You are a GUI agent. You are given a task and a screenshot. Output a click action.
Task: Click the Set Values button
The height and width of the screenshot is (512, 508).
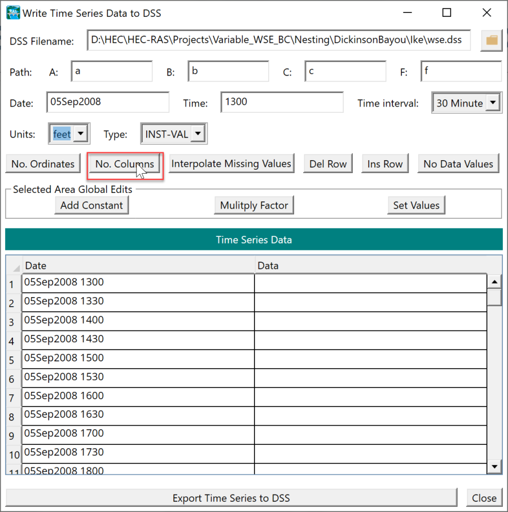point(416,205)
